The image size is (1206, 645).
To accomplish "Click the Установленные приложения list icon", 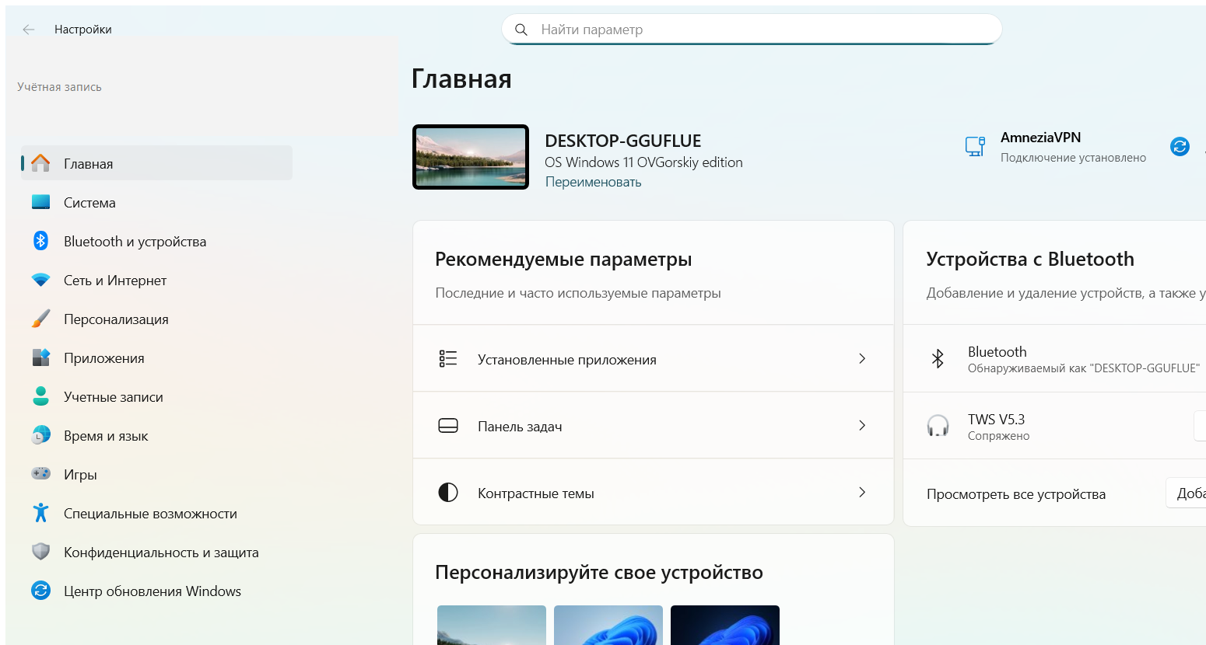I will click(448, 358).
